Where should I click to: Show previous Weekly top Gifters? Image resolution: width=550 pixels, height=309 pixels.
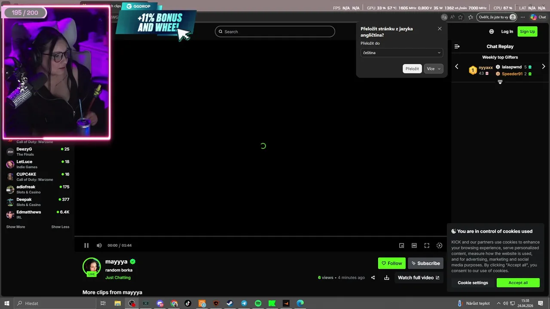[x=457, y=67]
